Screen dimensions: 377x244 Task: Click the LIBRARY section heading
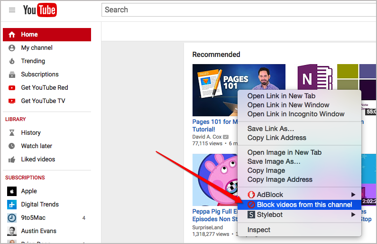coord(15,119)
